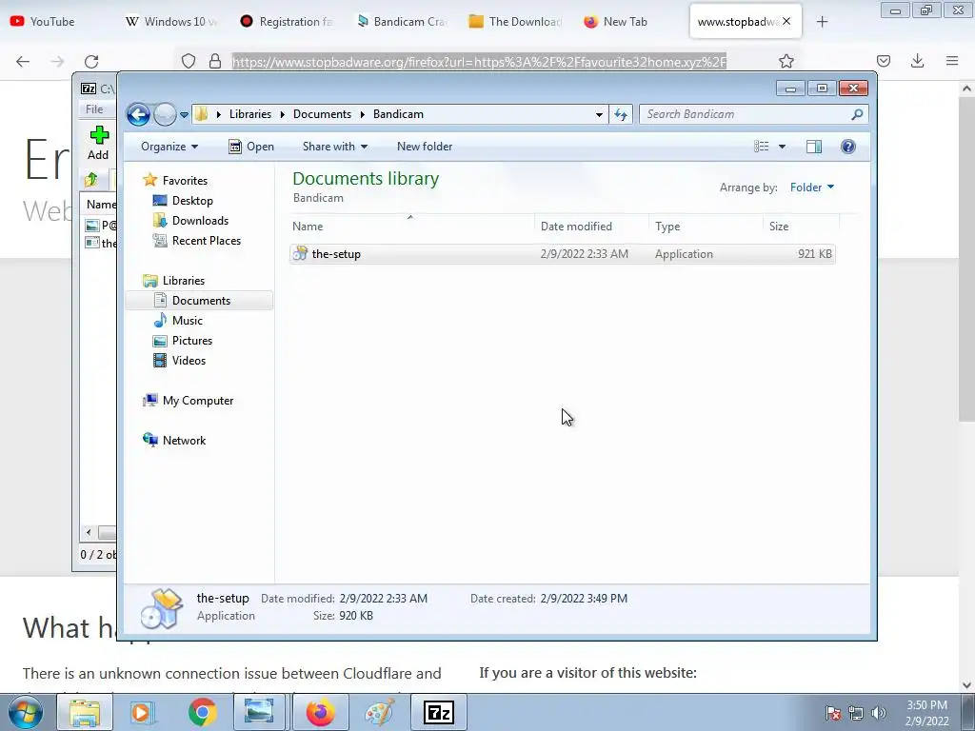Open File menu in 7-Zip window
This screenshot has height=731, width=975.
(94, 109)
